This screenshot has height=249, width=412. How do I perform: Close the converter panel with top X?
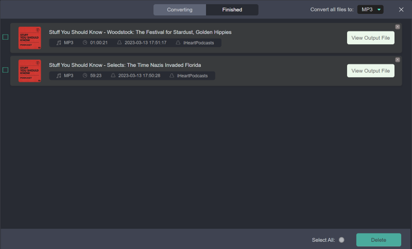coord(401,10)
